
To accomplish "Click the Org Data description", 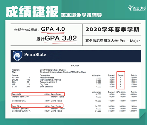I will (x=44, y=84).
